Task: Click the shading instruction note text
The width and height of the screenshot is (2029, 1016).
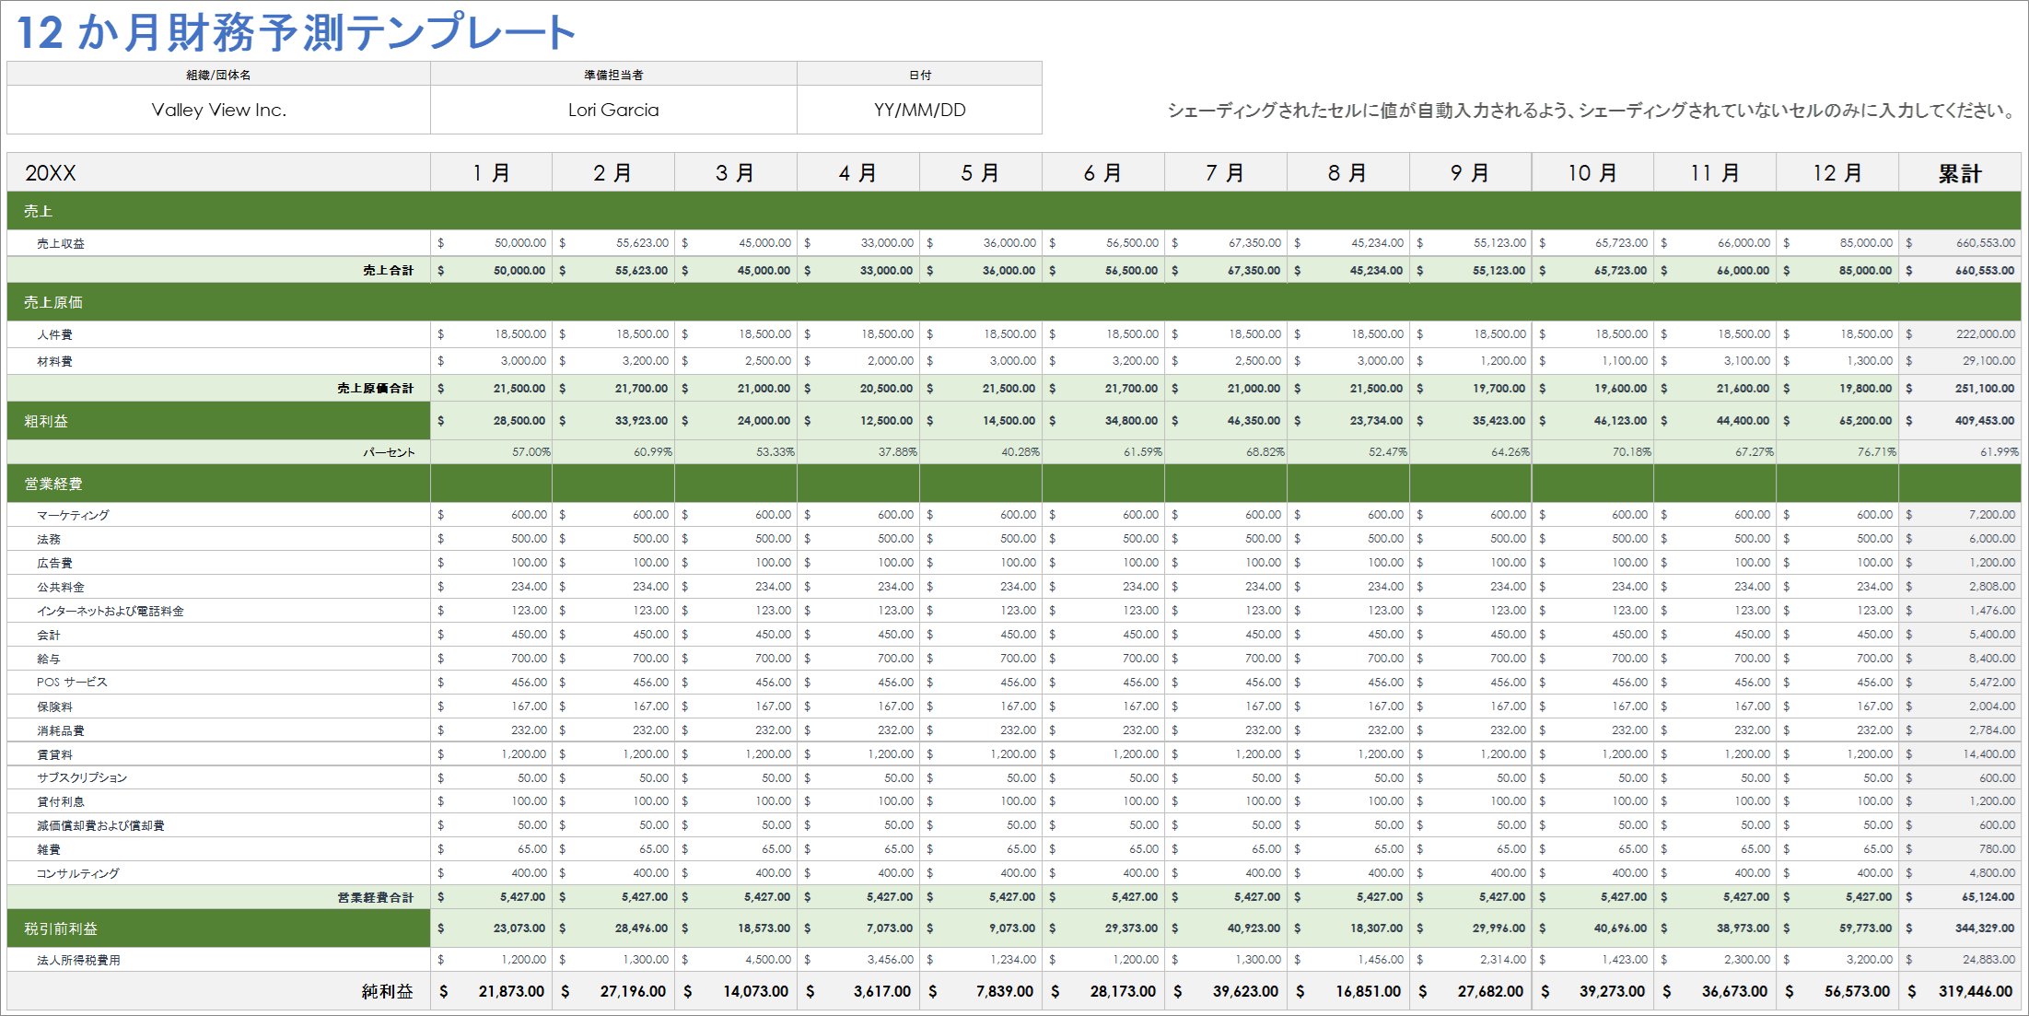Action: click(1592, 111)
